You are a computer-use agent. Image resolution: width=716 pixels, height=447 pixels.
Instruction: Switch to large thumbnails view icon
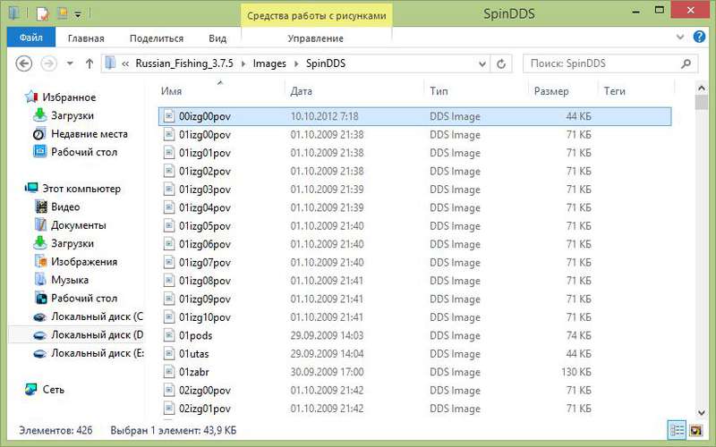pos(695,430)
